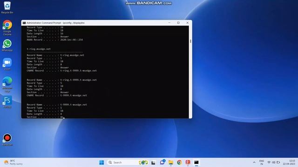This screenshot has height=167, width=298.
Task: Open Task View from the taskbar
Action: 153,162
